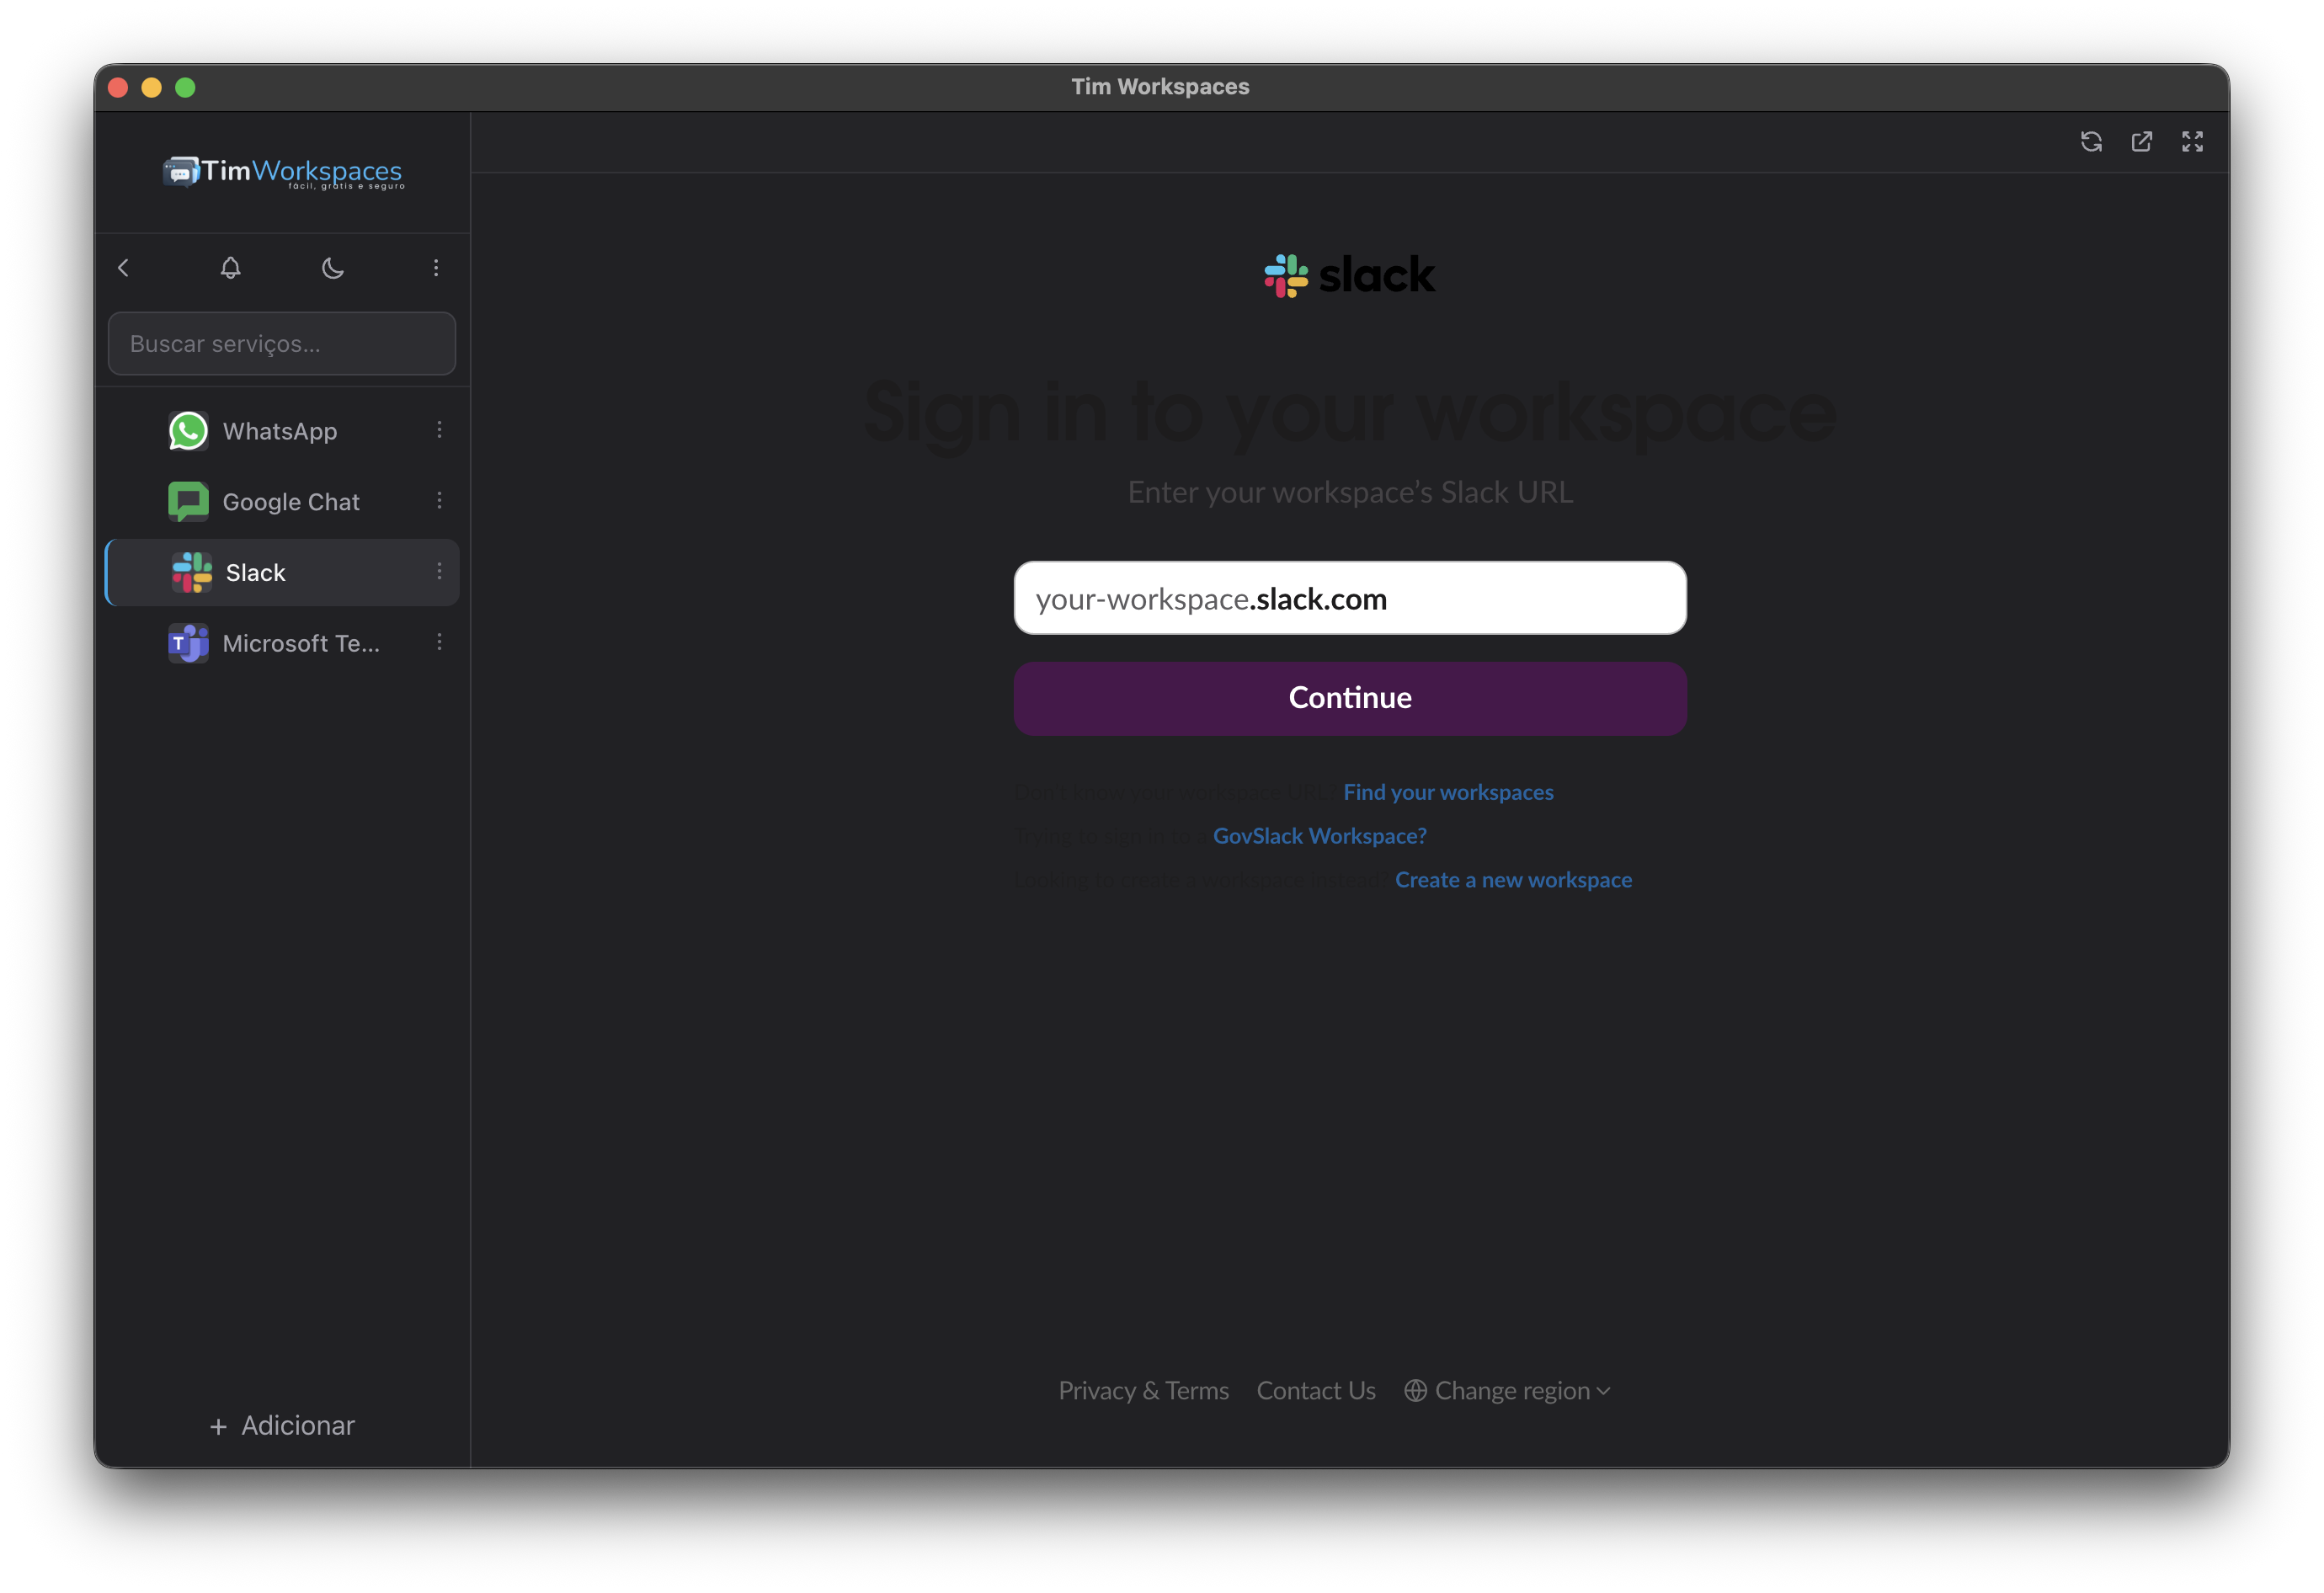Click the reload service icon
Image resolution: width=2324 pixels, height=1593 pixels.
2091,141
